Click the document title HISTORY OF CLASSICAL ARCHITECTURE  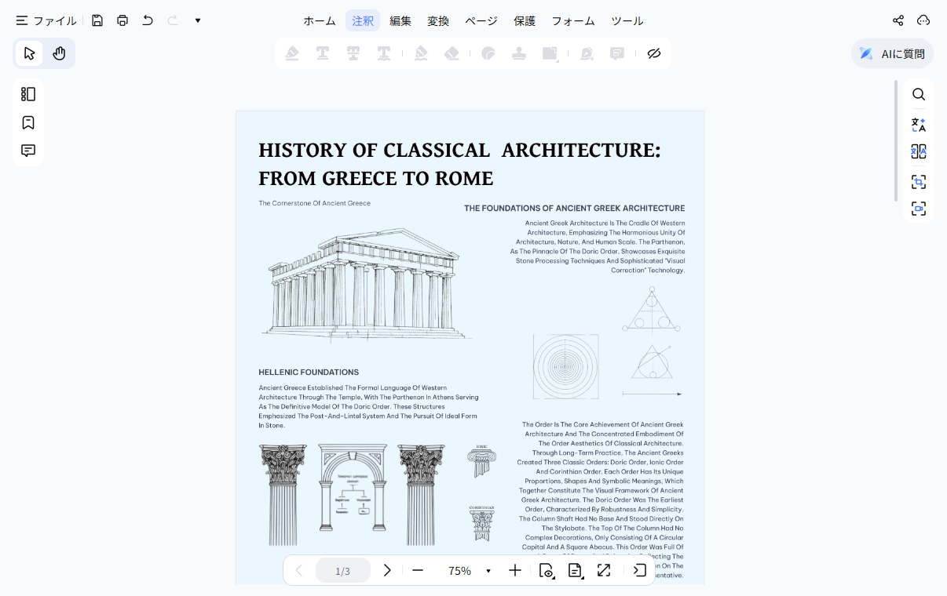(x=459, y=164)
